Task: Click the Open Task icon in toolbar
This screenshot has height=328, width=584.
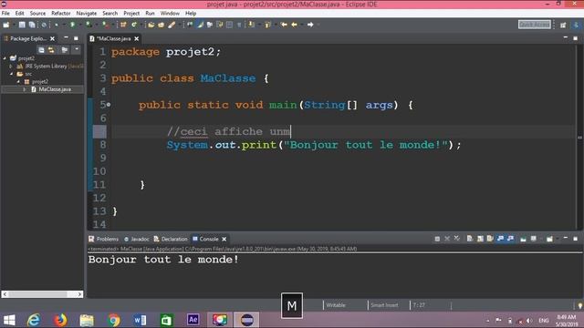Action: (x=162, y=25)
